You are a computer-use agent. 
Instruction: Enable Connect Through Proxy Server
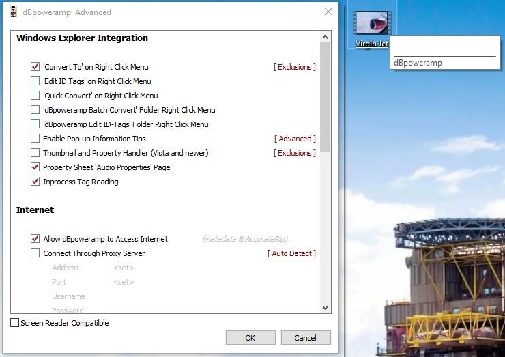(x=35, y=253)
